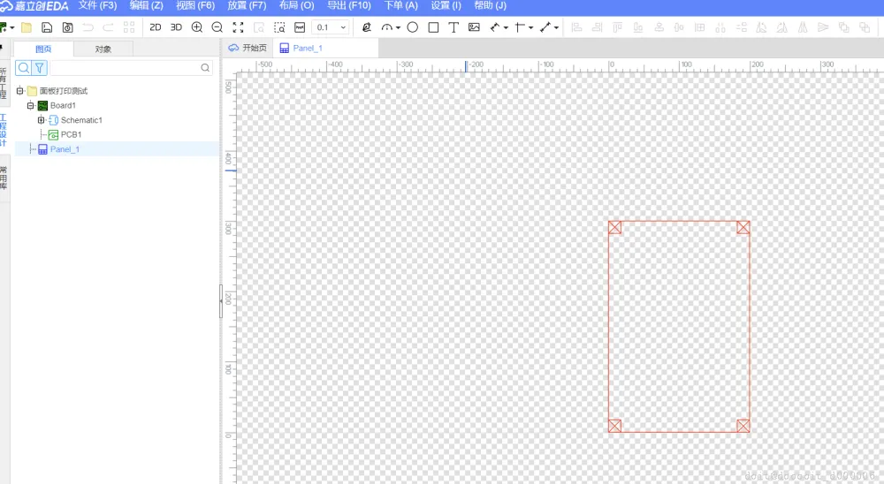Screen dimensions: 884x484
Task: Click the Zoom In magnifier icon
Action: point(197,27)
